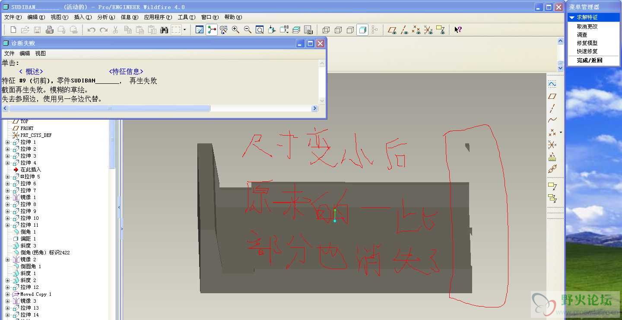Click the annotation feature icon in right toolbar
622x320 pixels.
point(552,186)
